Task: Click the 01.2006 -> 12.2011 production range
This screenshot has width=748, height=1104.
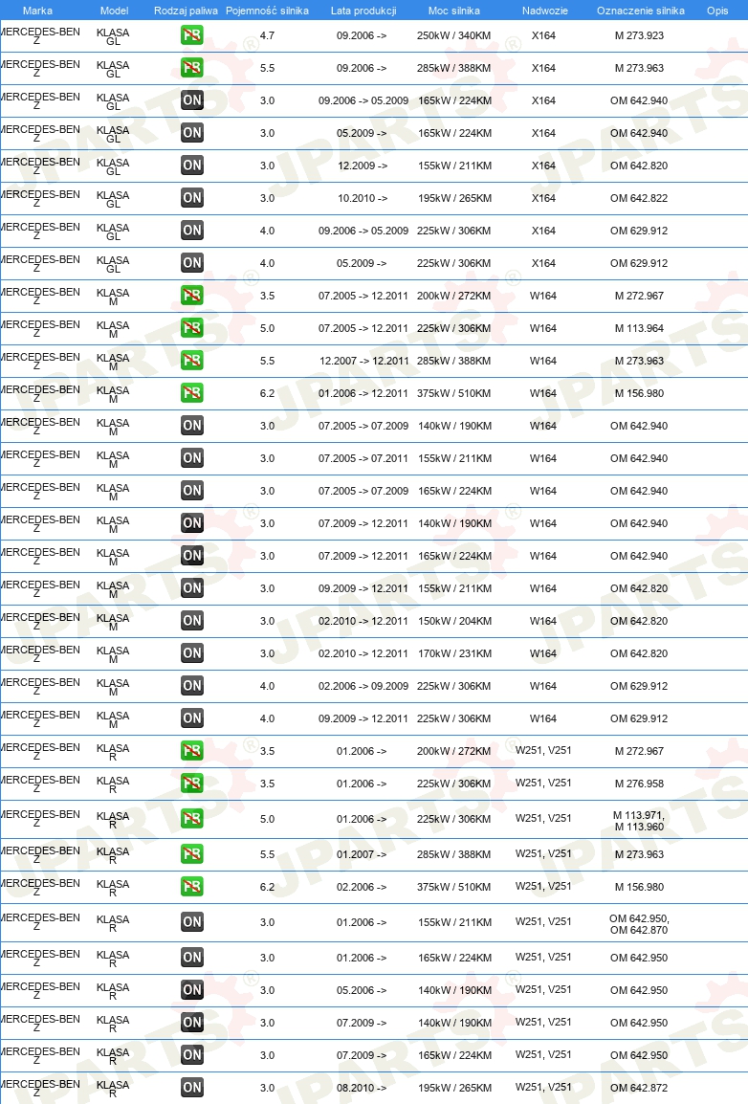Action: pos(363,393)
